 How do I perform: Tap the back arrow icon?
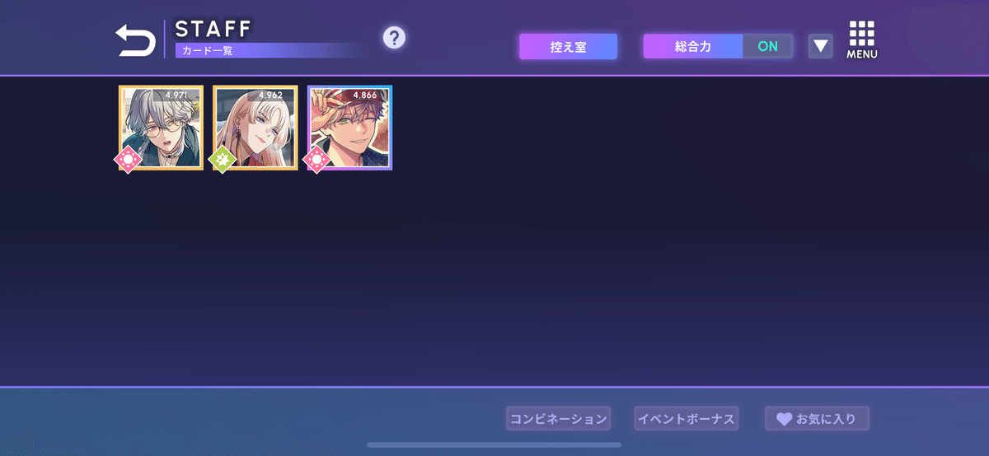[135, 40]
